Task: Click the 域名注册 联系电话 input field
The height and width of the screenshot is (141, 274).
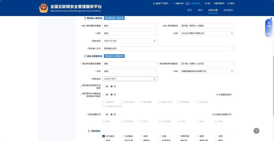Action: click(x=127, y=79)
